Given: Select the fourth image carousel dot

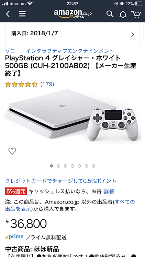Looking at the screenshot, I should (x=72, y=166).
